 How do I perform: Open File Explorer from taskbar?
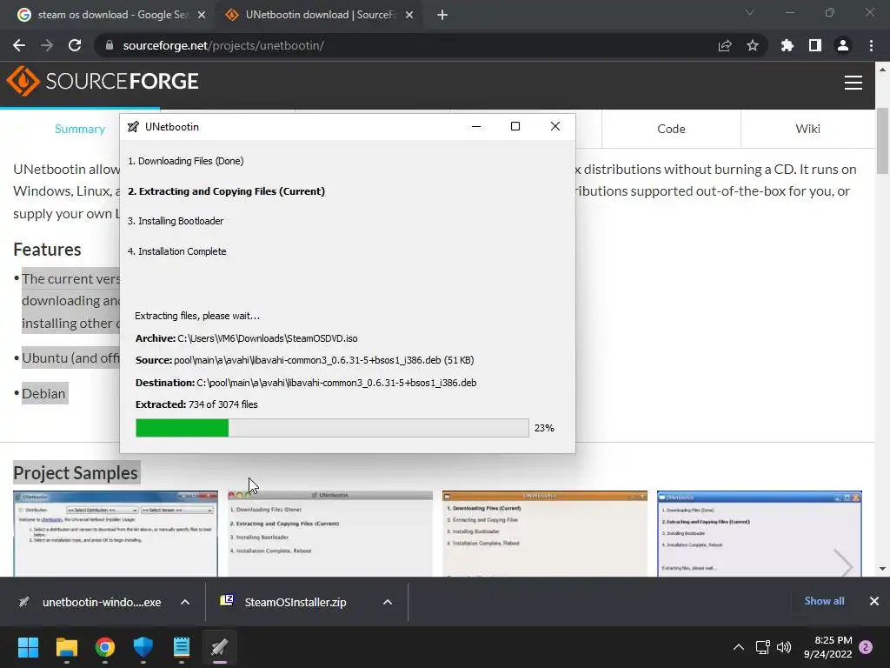[66, 647]
